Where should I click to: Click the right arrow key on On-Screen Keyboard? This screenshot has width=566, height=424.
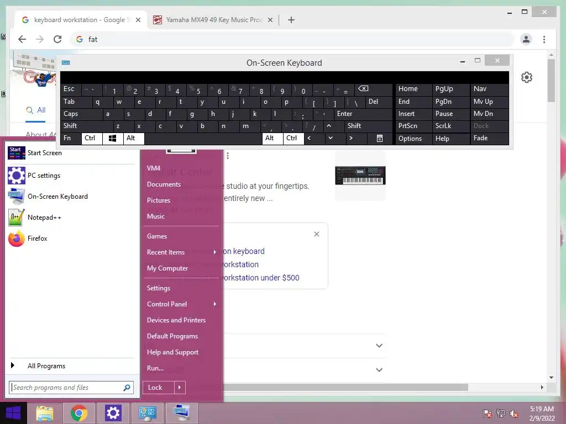(x=351, y=138)
